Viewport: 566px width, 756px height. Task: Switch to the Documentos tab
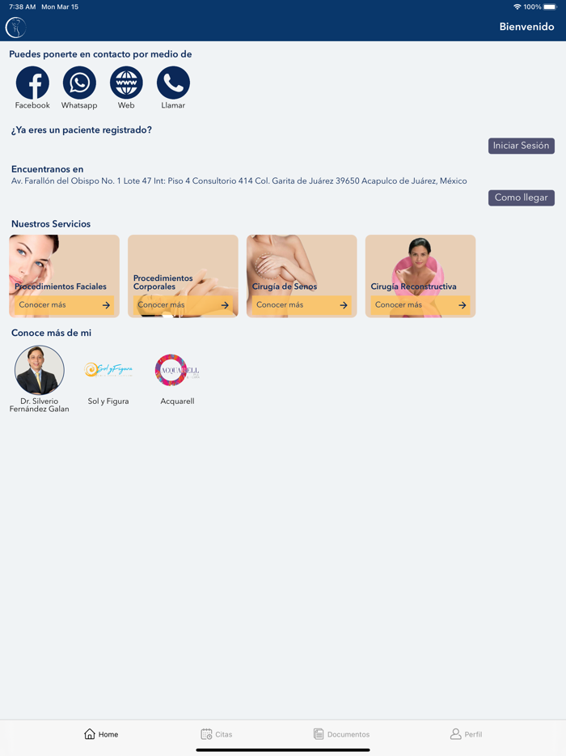coord(341,734)
